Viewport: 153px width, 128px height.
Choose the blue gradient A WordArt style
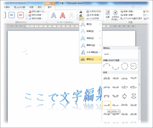[53, 15]
